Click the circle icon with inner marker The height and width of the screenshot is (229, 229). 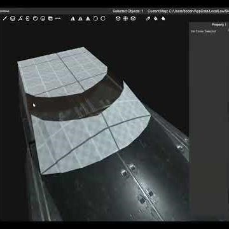click(43, 18)
